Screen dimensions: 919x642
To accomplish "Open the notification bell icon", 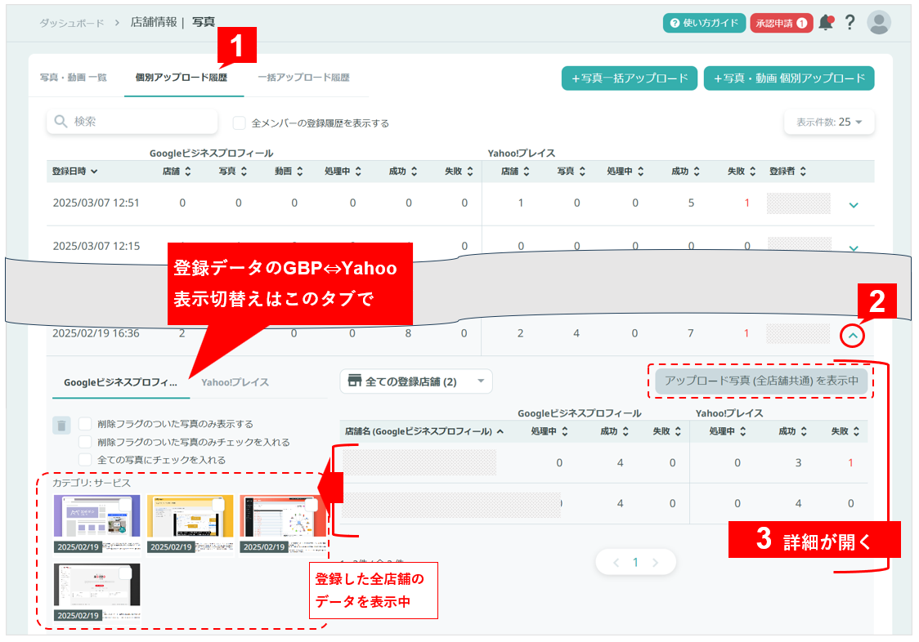I will (826, 22).
